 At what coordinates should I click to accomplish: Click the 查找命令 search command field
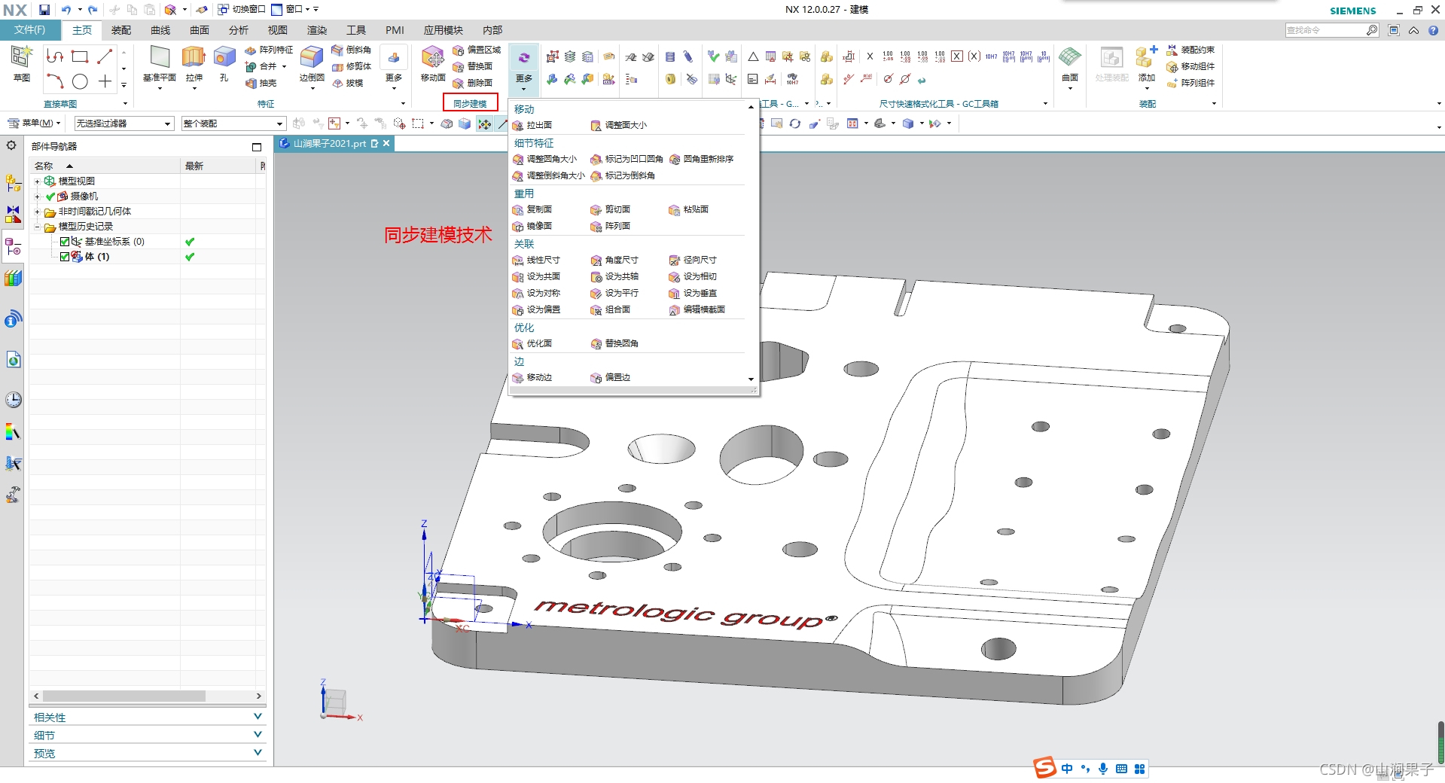coord(1326,30)
